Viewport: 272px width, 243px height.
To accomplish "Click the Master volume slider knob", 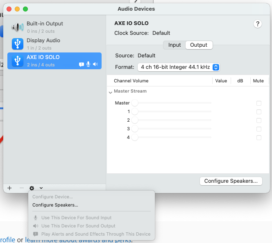I will pyautogui.click(x=135, y=103).
